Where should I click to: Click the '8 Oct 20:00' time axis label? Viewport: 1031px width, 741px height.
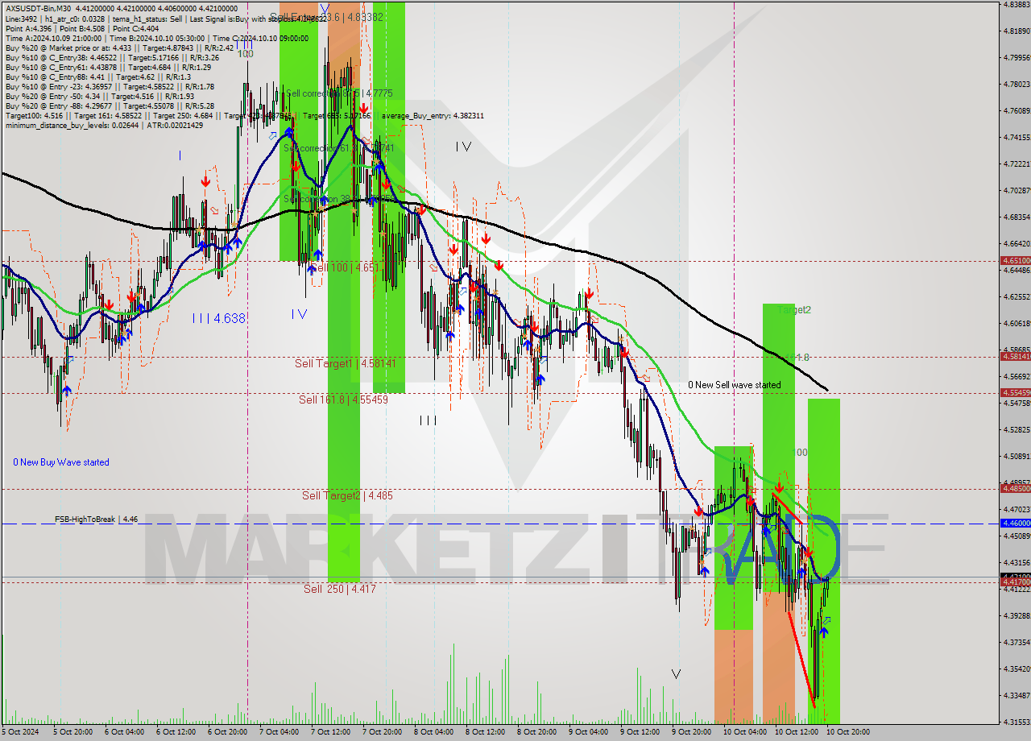pyautogui.click(x=536, y=732)
